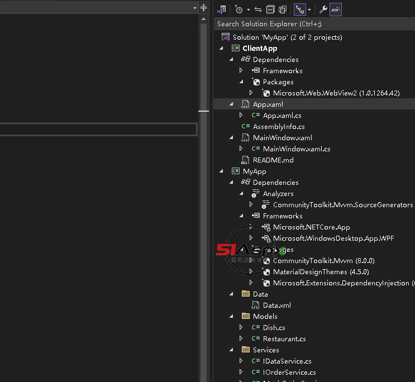
Task: Click the Analyzers node icon
Action: point(255,193)
